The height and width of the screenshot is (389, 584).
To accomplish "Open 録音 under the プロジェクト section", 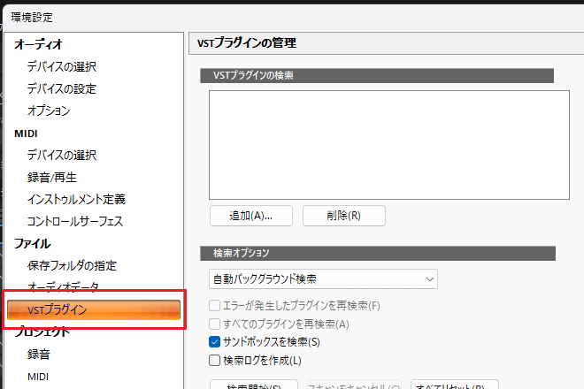I will click(39, 355).
